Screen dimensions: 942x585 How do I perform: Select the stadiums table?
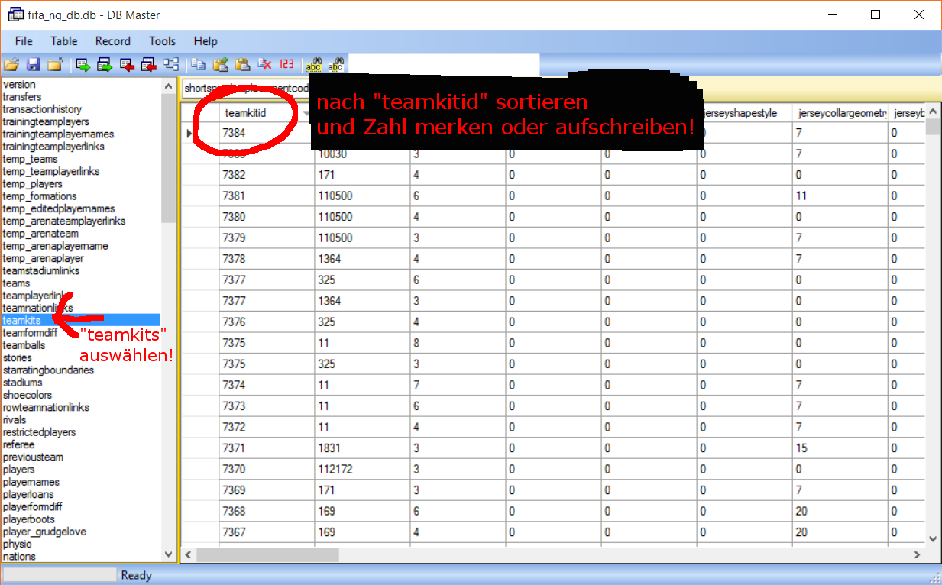coord(23,383)
